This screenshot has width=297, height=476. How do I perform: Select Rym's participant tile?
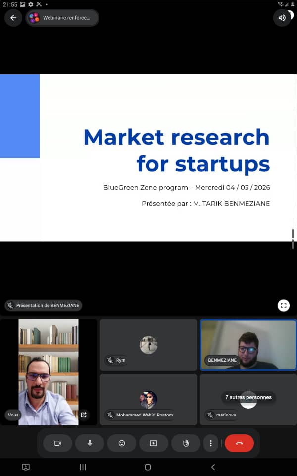click(148, 345)
